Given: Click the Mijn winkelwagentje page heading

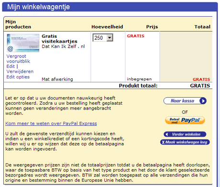Looking at the screenshot, I should [38, 7].
